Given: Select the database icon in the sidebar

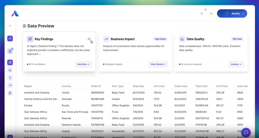Looking at the screenshot, I should click(10, 63).
